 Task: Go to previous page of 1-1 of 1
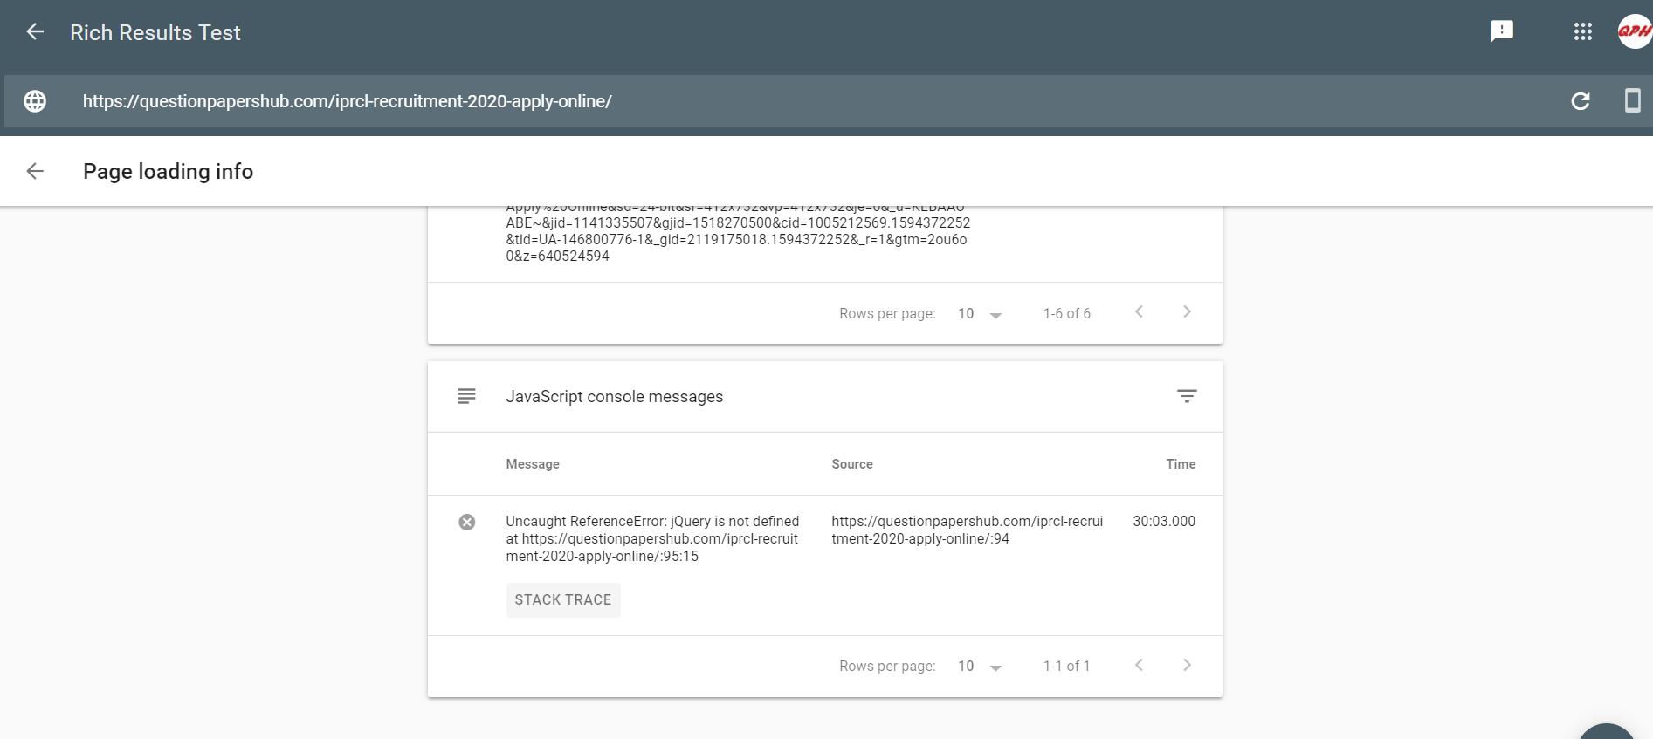1139,666
